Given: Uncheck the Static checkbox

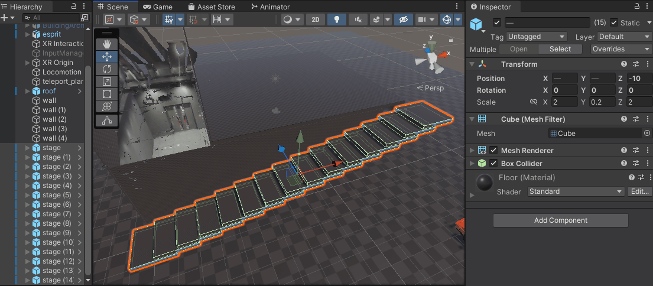Looking at the screenshot, I should point(614,22).
